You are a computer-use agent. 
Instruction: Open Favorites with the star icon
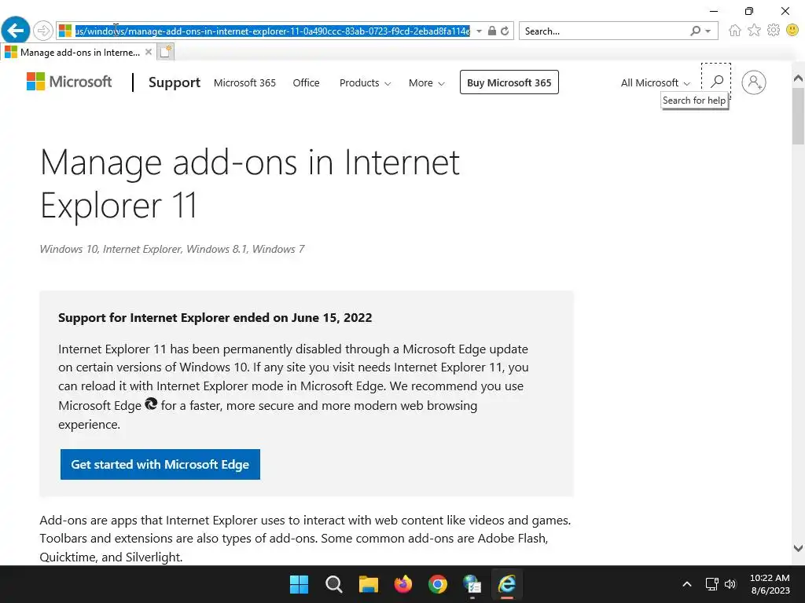[754, 31]
